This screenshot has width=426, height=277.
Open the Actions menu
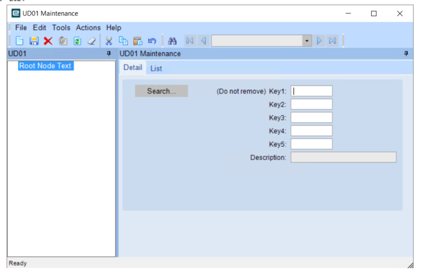tap(88, 28)
